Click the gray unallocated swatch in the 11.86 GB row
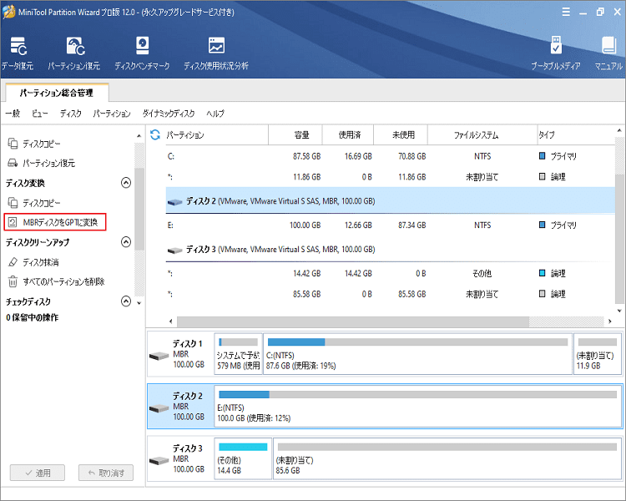 coord(542,176)
